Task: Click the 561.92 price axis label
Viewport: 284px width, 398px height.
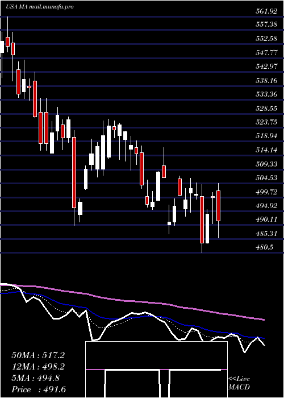Action: 266,11
